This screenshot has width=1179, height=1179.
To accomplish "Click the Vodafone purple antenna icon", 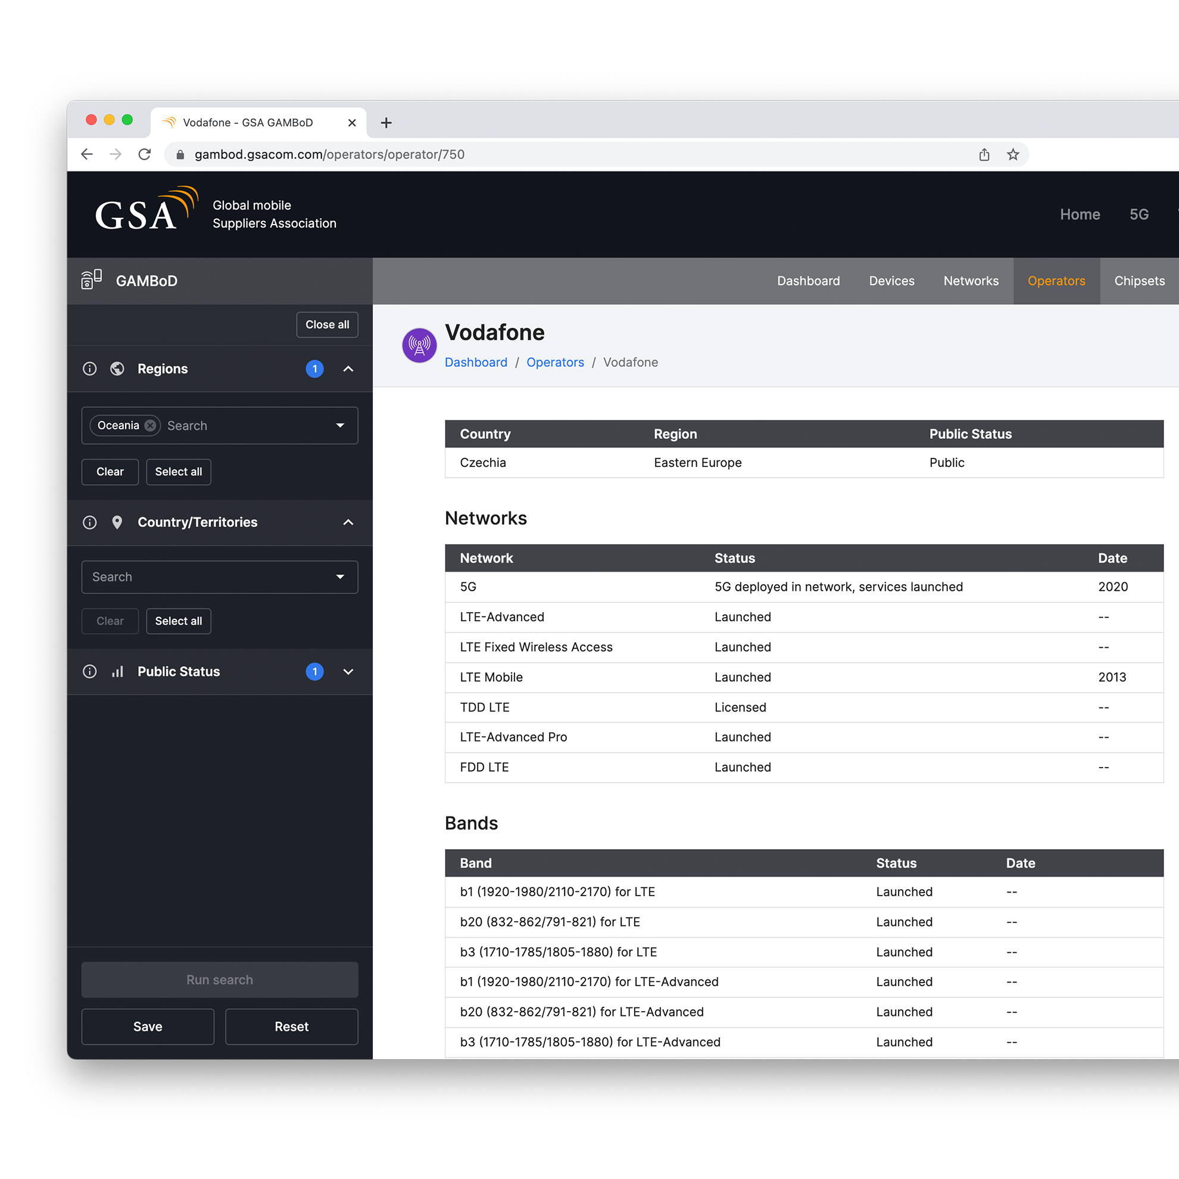I will click(419, 345).
